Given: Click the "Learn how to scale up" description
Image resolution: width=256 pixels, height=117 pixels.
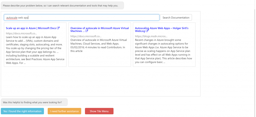Looking at the screenshot, I should tap(35, 50).
